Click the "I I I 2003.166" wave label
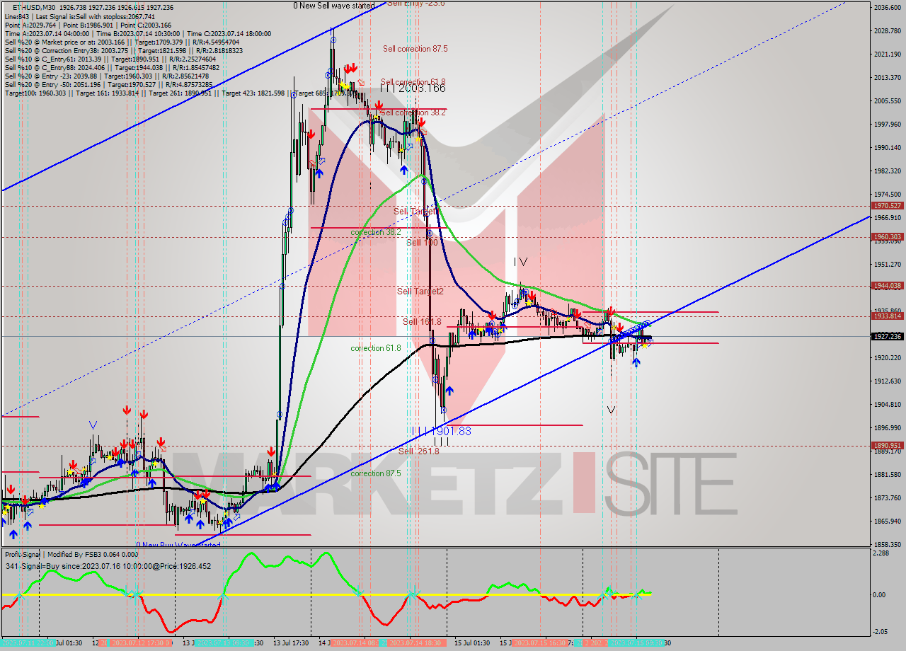Image resolution: width=906 pixels, height=651 pixels. [x=413, y=88]
